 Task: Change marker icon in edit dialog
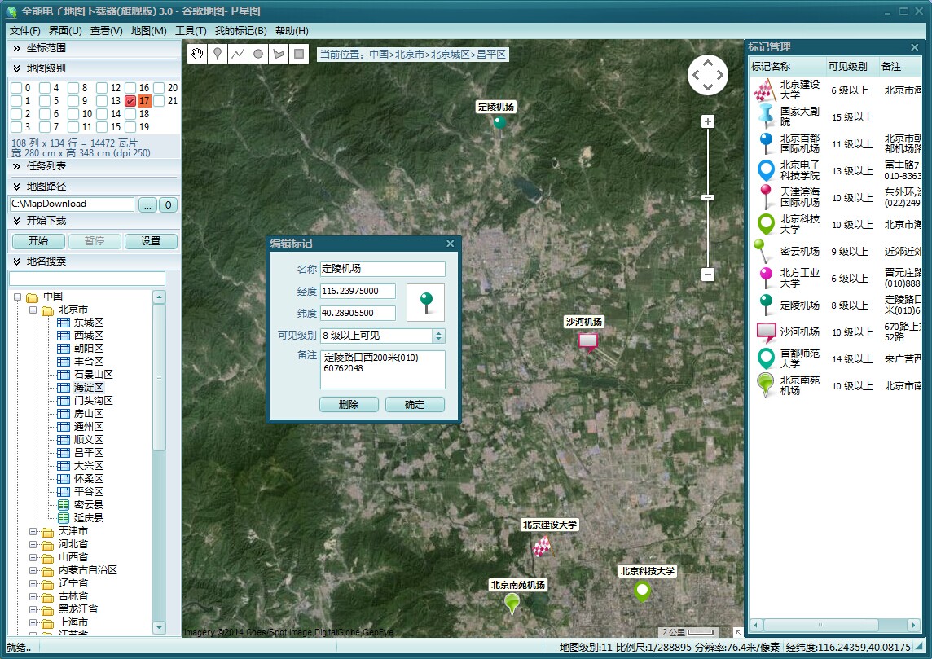point(425,302)
